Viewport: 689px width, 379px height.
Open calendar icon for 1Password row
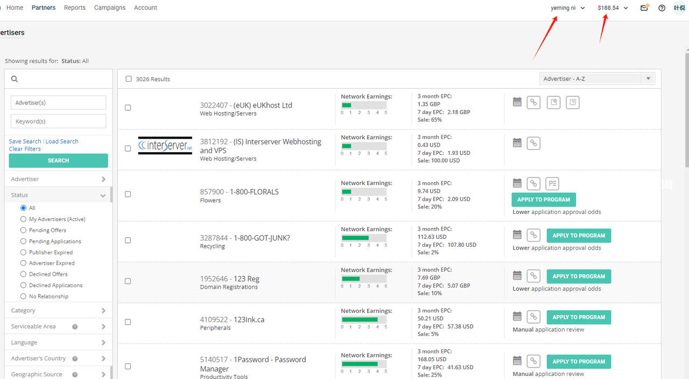coord(517,361)
